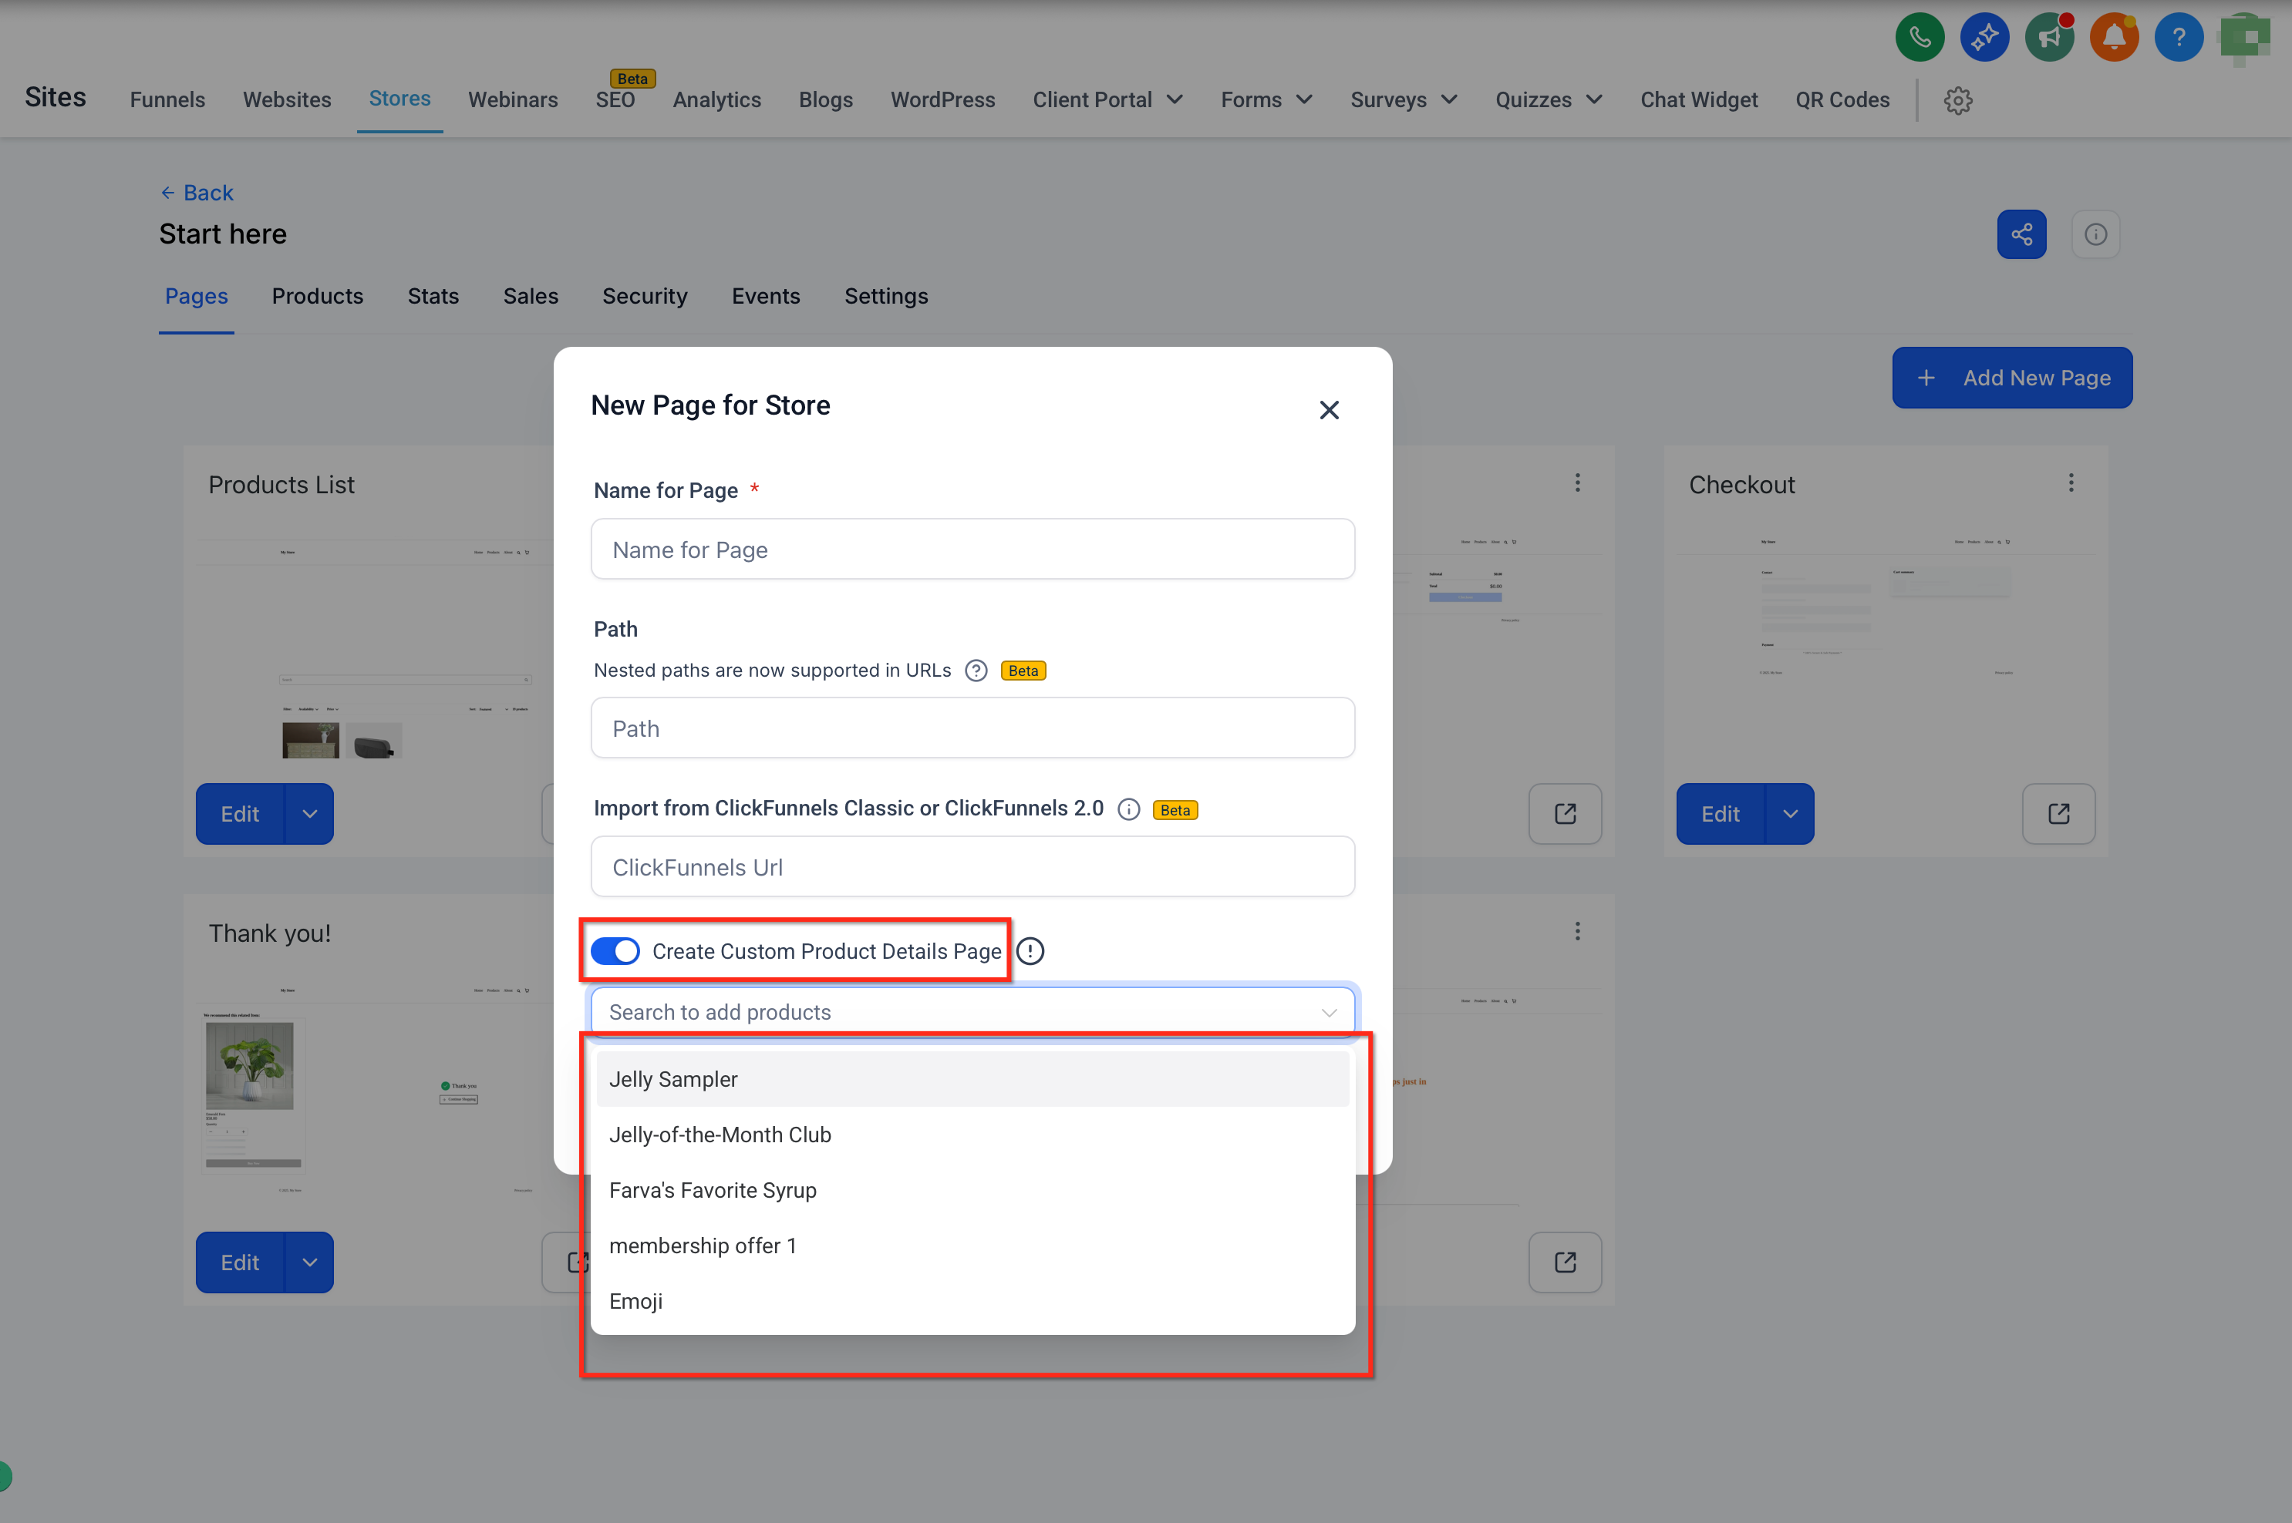Screen dimensions: 2292x1523
Task: Switch to the Events tab
Action: (766, 296)
